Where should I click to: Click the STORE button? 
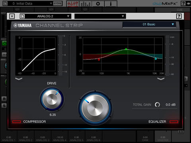tap(57, 3)
